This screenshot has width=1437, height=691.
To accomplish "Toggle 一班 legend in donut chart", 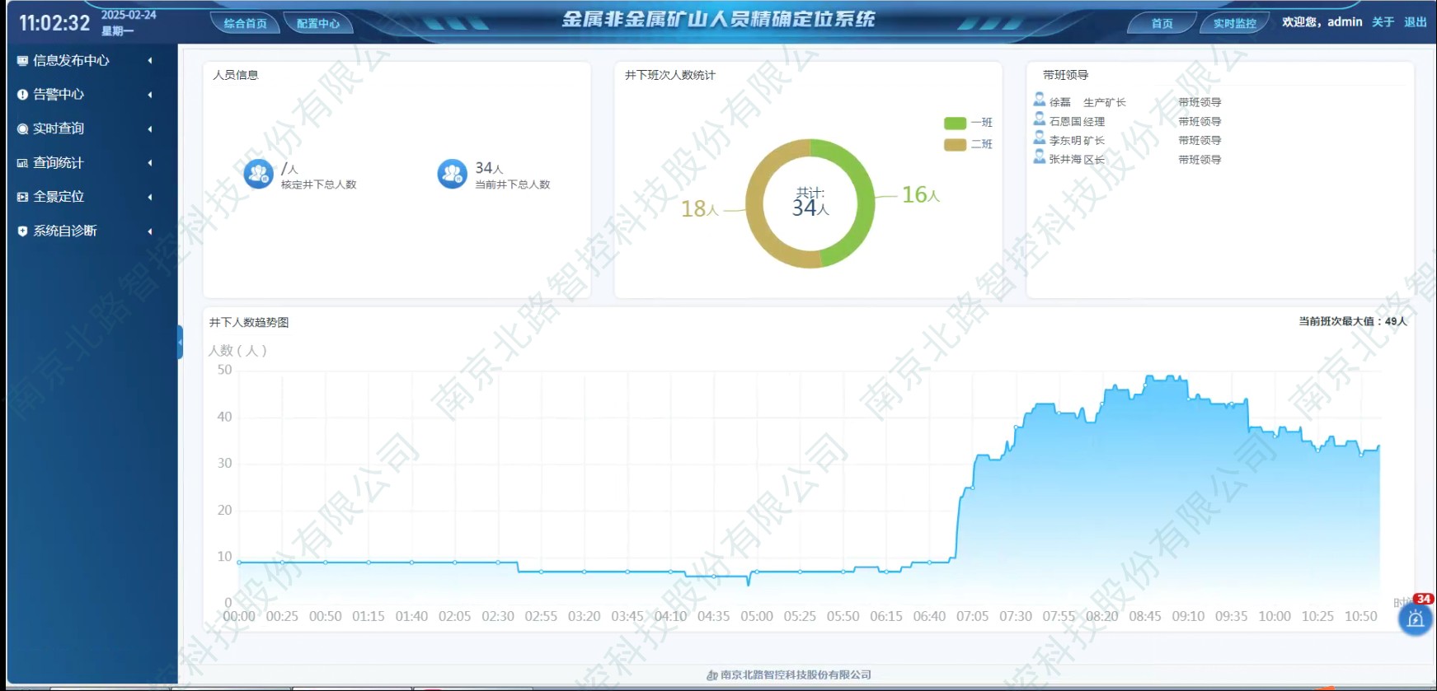I will pos(968,123).
